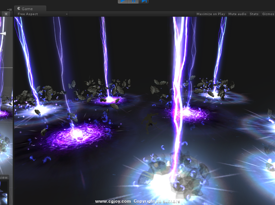Switch to the Game tab

pos(30,9)
